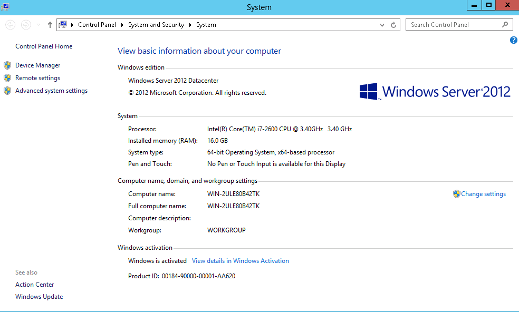Viewport: 519px width, 312px height.
Task: Refresh the System page
Action: coord(393,25)
